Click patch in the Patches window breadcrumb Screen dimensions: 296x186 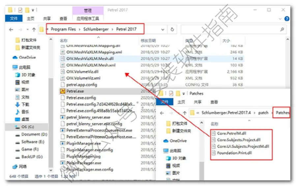click(x=263, y=113)
